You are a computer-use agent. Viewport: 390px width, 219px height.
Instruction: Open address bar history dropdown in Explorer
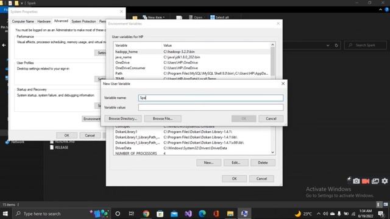(328, 46)
